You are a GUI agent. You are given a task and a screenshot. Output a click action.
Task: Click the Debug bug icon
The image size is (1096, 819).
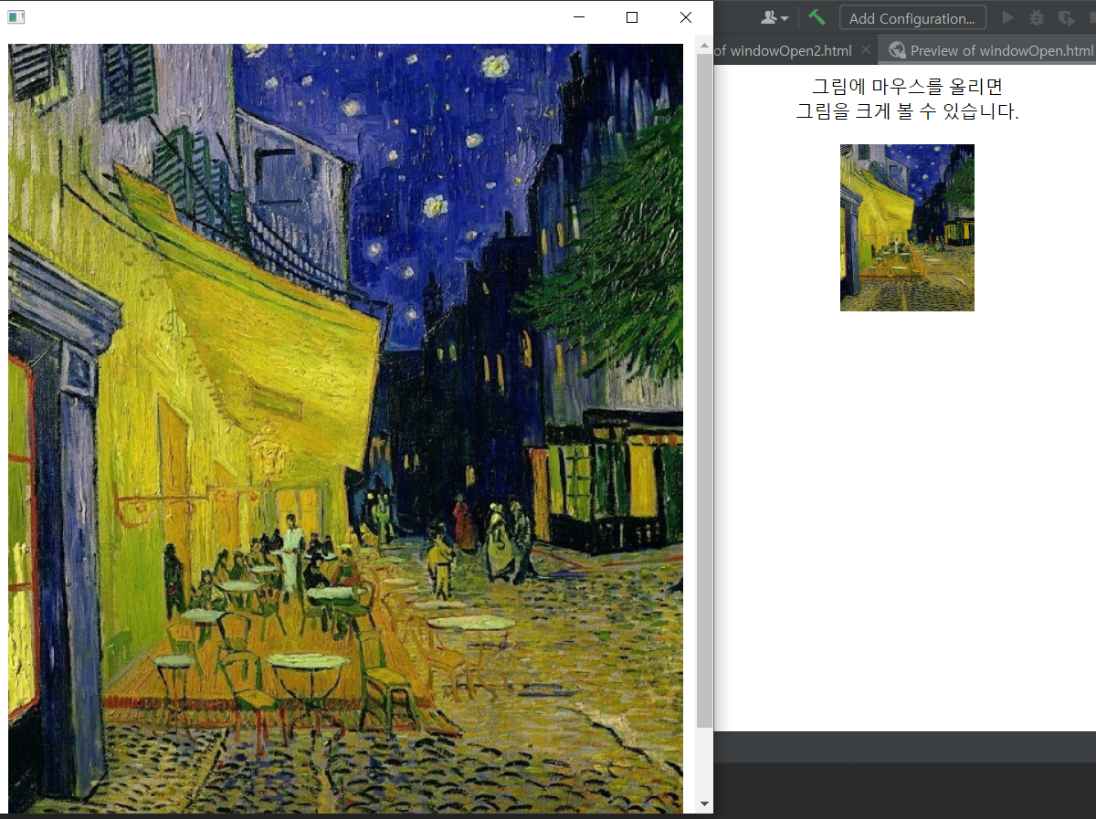[1037, 17]
